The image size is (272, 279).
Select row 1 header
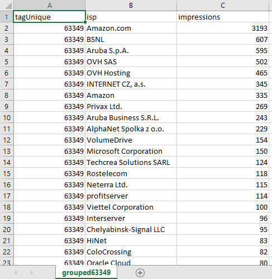(7, 17)
